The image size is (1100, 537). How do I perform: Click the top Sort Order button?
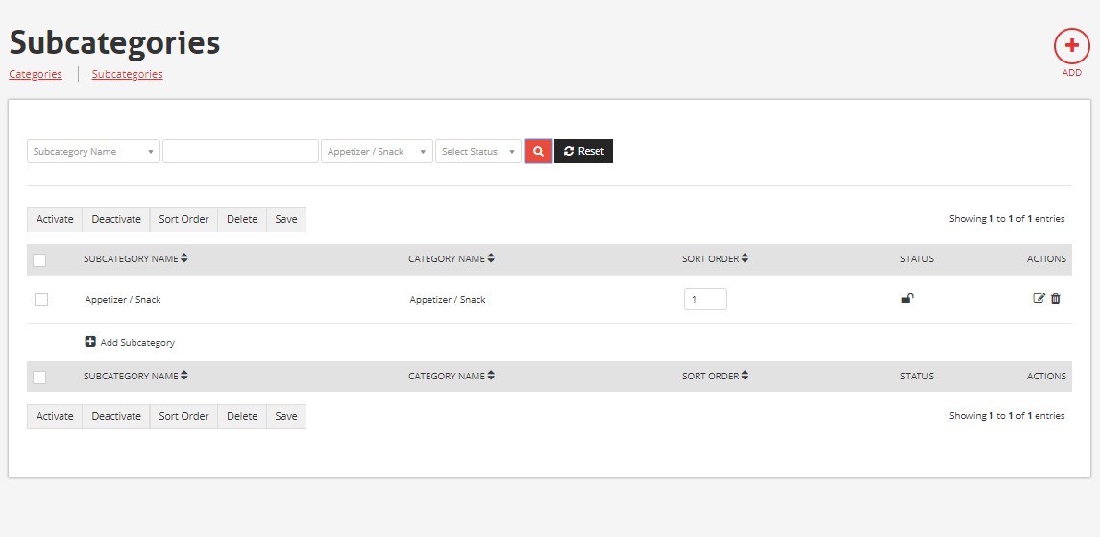[x=183, y=219]
